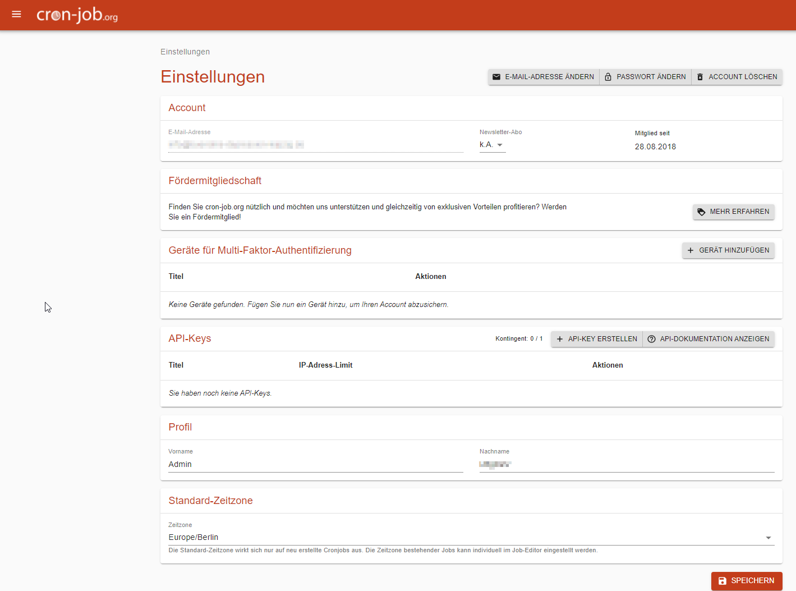Open the Newsletter-Abo dropdown

tap(493, 145)
